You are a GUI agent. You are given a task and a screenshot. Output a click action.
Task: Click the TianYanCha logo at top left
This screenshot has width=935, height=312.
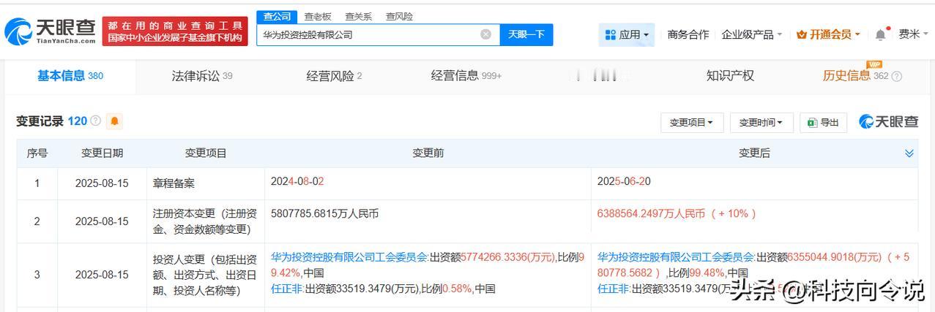[50, 31]
